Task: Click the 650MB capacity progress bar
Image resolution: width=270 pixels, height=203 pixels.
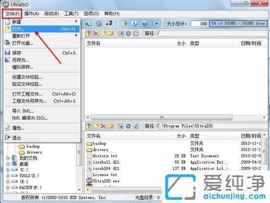Action: (238, 23)
